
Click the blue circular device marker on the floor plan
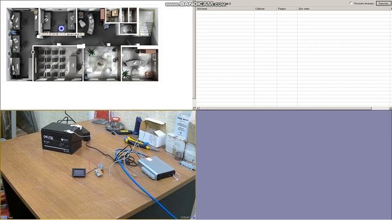[61, 29]
